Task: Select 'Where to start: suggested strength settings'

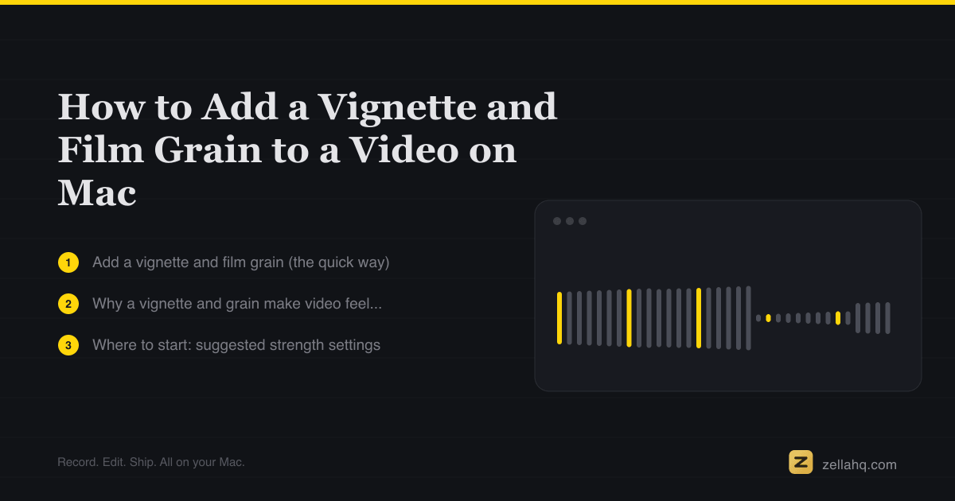Action: click(236, 345)
